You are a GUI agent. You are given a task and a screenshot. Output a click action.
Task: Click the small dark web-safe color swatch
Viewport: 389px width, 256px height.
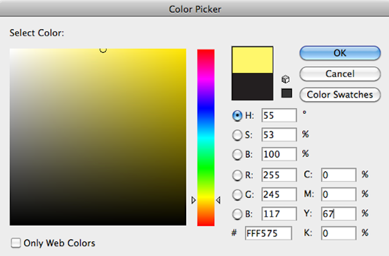coord(287,93)
